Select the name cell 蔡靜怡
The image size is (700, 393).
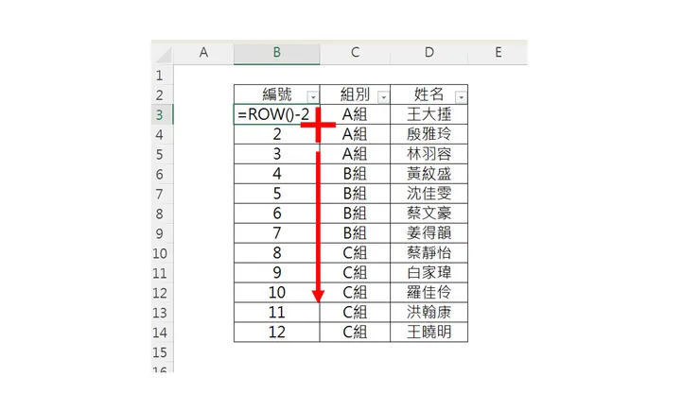[429, 253]
